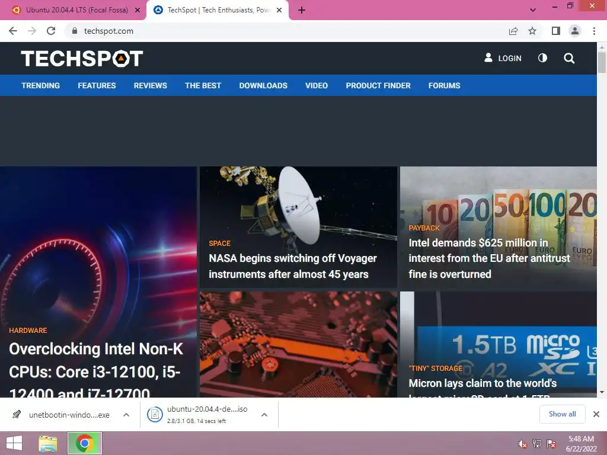Open Chrome's three-dot menu

[x=594, y=31]
